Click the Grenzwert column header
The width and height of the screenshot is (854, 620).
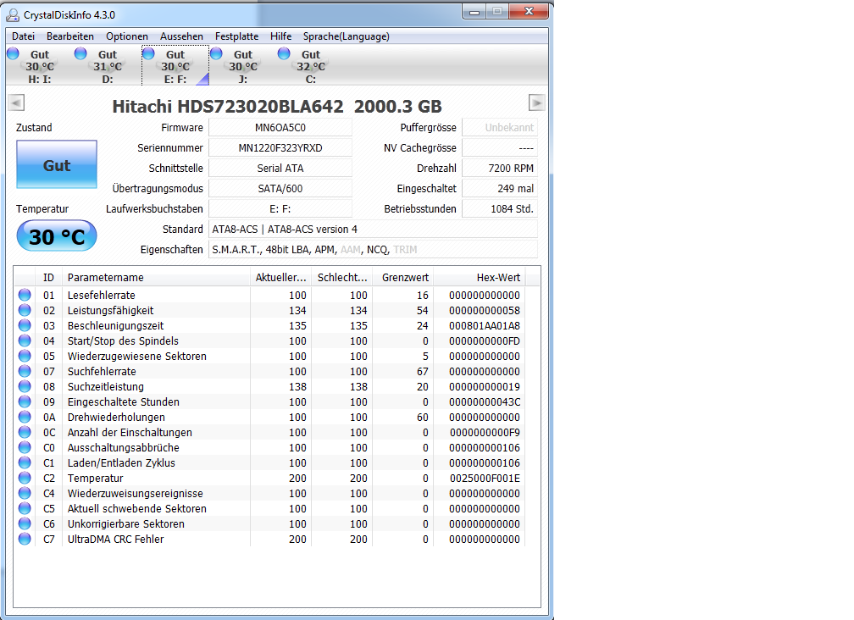tap(403, 278)
